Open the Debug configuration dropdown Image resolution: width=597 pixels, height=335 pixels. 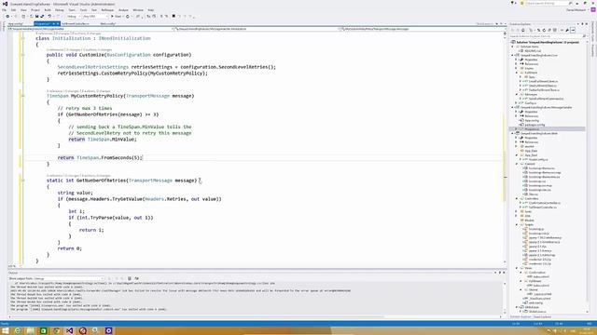[73, 17]
